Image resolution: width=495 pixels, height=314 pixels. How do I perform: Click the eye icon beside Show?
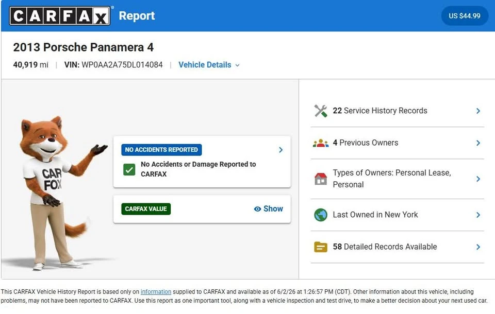pos(258,209)
